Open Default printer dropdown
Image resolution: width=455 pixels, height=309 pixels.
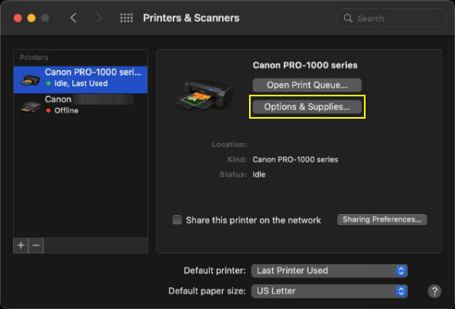pos(329,270)
